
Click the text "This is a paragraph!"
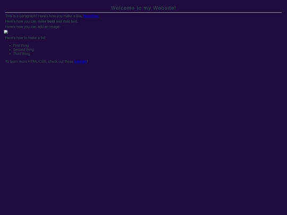pyautogui.click(x=21, y=16)
